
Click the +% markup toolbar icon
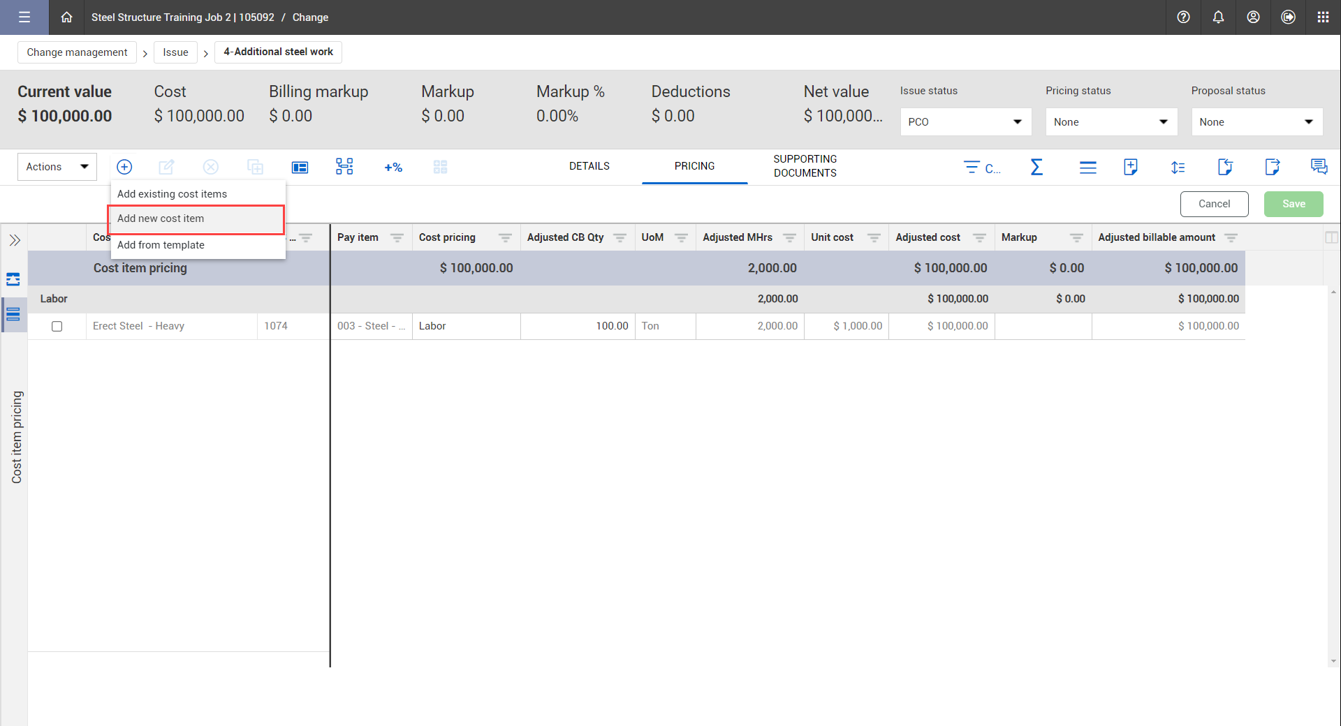(393, 167)
